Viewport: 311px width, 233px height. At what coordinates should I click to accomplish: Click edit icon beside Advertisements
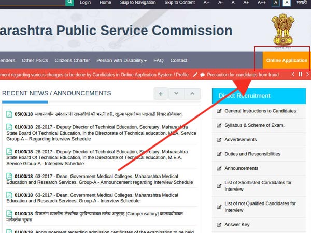pyautogui.click(x=219, y=140)
